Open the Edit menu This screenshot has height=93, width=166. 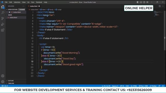point(10,2)
